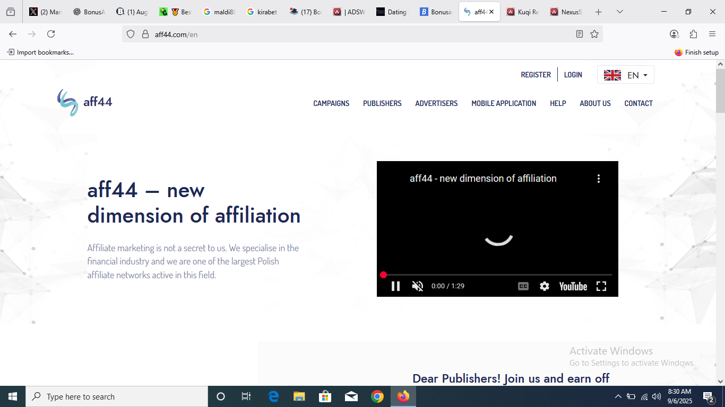Toggle closed captions on the video
725x407 pixels.
tap(523, 286)
